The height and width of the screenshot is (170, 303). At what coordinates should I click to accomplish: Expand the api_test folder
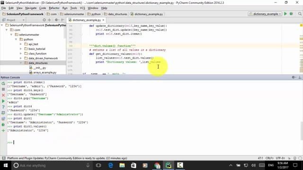click(21, 44)
